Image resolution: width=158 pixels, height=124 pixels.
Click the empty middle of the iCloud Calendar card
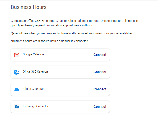click(69, 89)
